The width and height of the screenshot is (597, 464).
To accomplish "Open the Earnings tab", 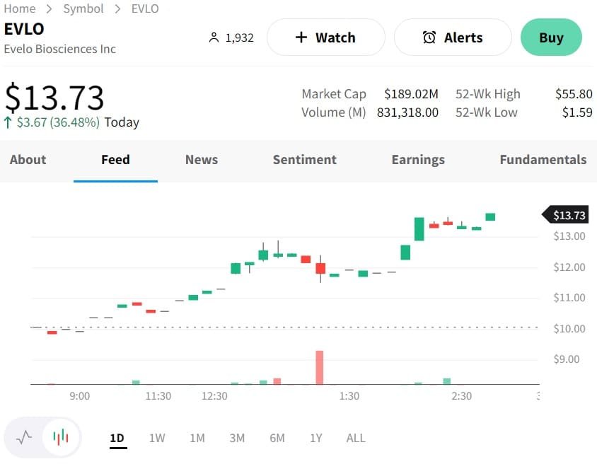I will [418, 160].
